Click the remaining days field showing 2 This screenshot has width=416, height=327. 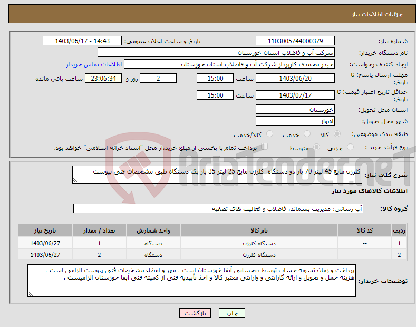[158, 78]
